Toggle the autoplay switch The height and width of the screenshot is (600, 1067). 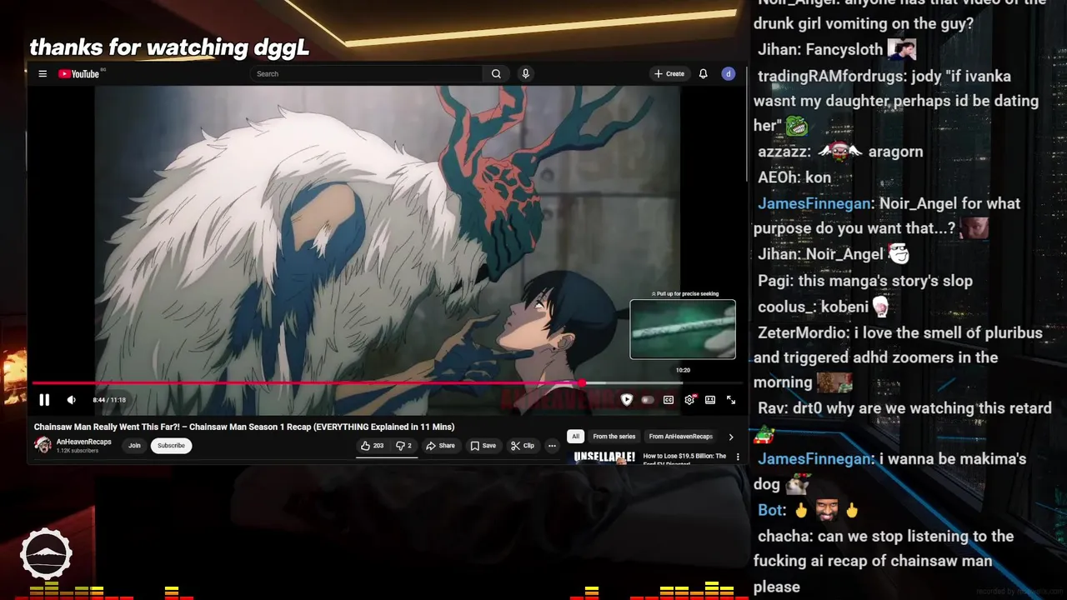point(648,400)
